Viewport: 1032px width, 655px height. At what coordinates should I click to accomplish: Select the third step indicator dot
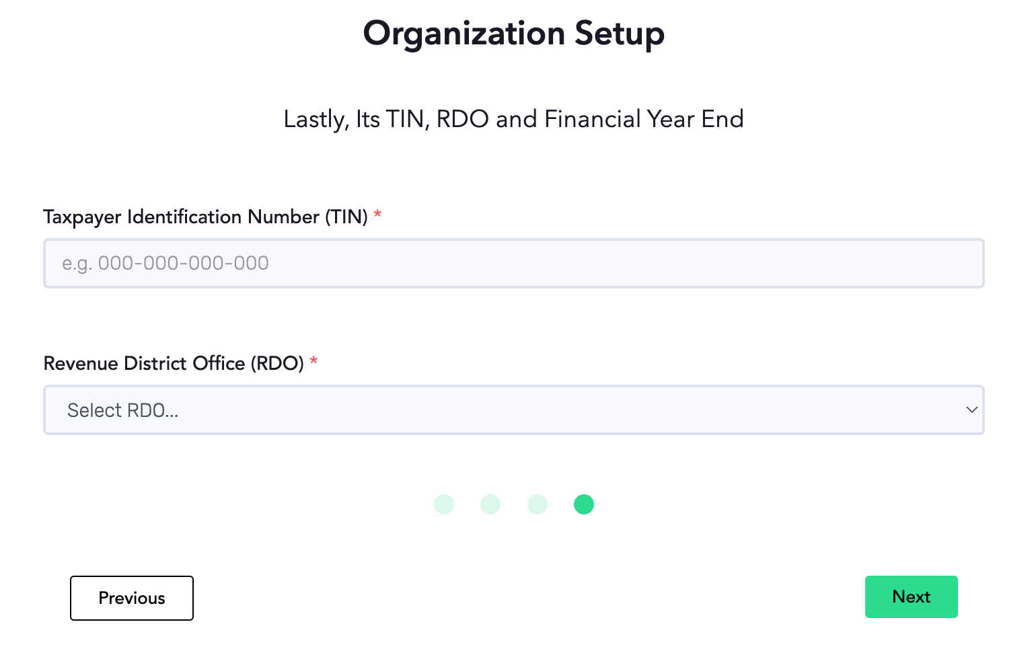[x=538, y=504]
